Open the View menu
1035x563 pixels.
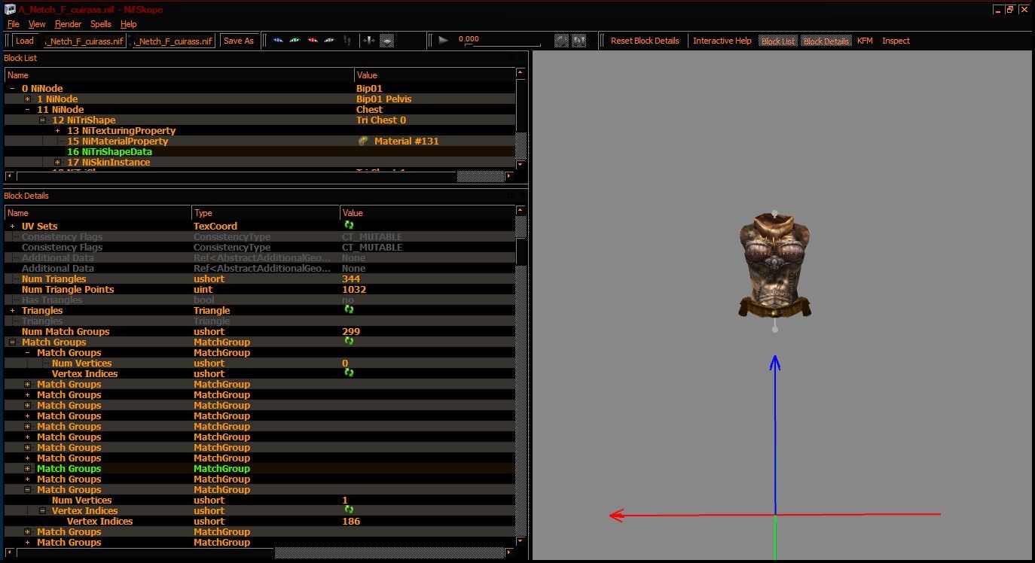[x=37, y=24]
